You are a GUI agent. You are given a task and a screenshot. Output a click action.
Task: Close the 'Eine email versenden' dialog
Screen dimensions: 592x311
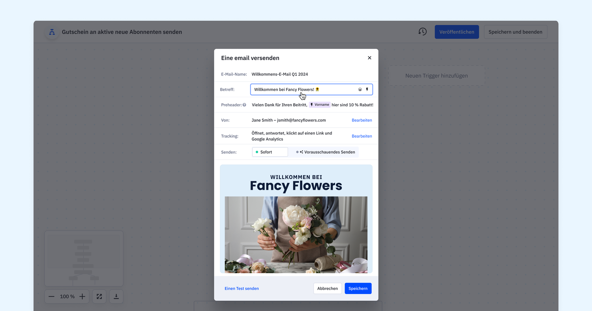coord(369,58)
